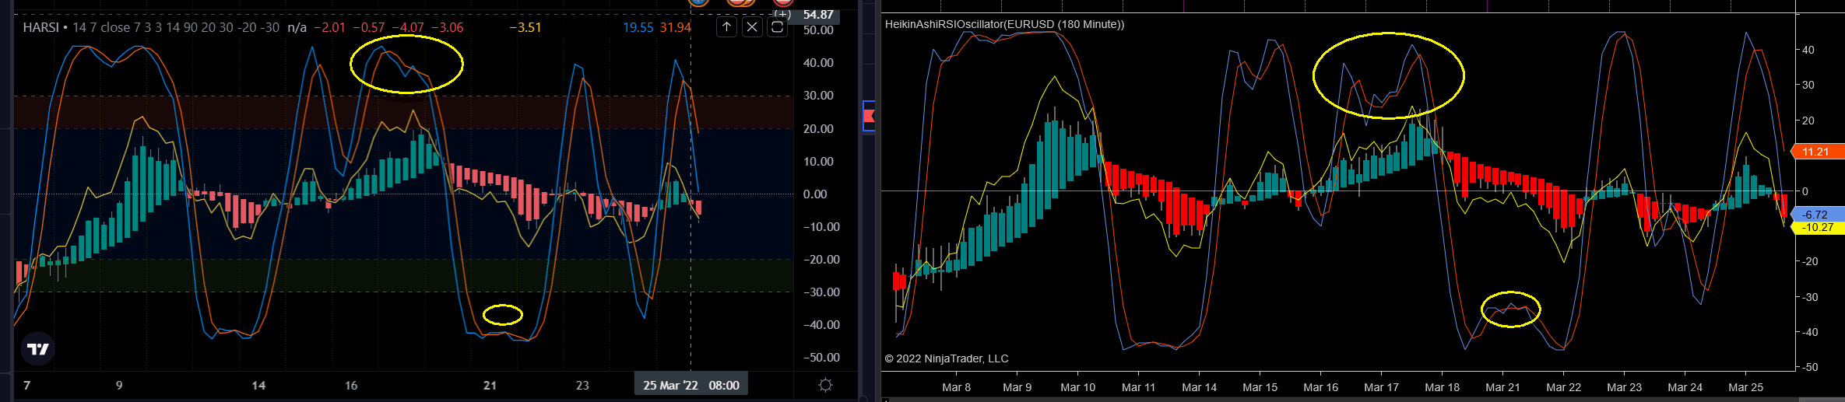
Task: Click the 54.87 crosshair price label
Action: (x=818, y=15)
